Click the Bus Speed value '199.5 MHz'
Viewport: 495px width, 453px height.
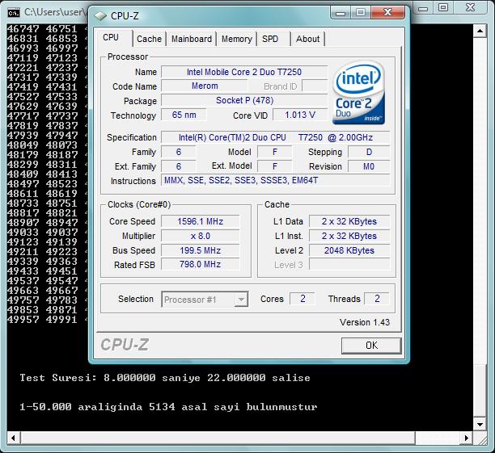click(x=200, y=250)
